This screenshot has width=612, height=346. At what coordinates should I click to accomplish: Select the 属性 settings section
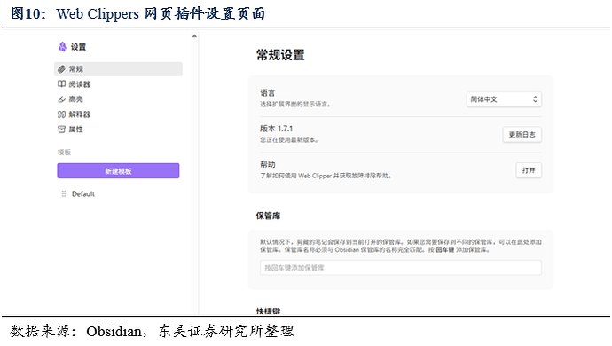pos(118,130)
